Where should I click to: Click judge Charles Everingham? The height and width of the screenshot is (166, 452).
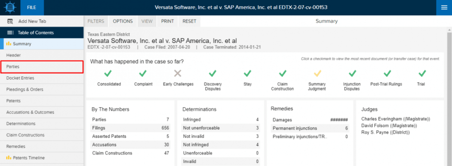click(395, 119)
